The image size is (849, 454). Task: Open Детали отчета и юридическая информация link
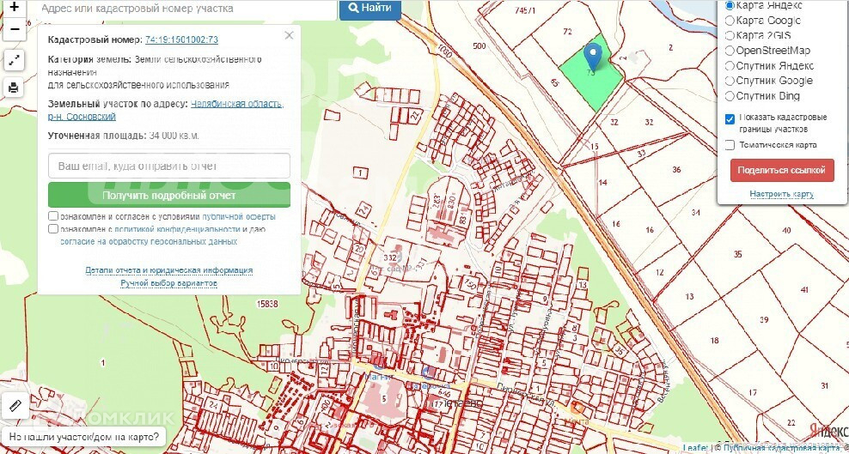(x=169, y=270)
